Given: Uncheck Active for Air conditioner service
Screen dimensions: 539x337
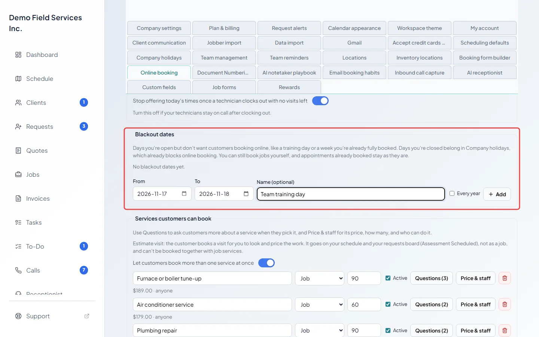Looking at the screenshot, I should 388,304.
